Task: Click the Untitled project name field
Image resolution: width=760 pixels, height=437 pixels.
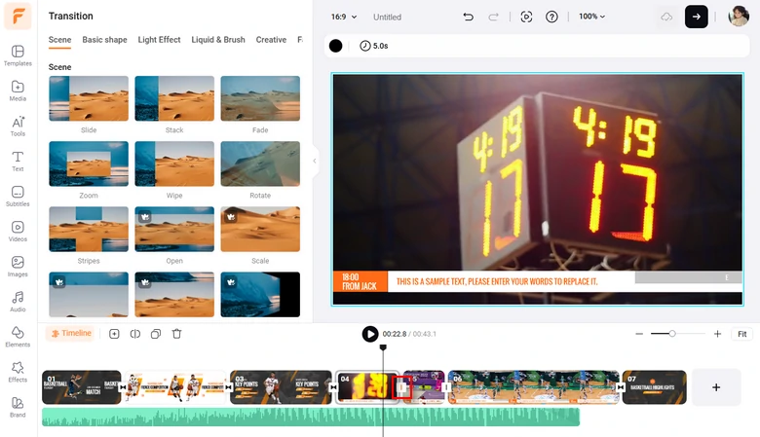Action: (387, 17)
